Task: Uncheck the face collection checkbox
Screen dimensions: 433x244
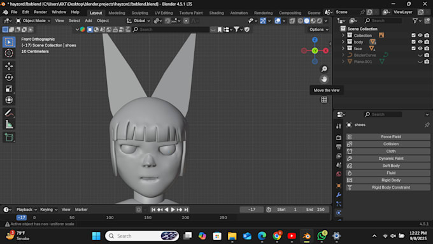Action: (x=413, y=48)
